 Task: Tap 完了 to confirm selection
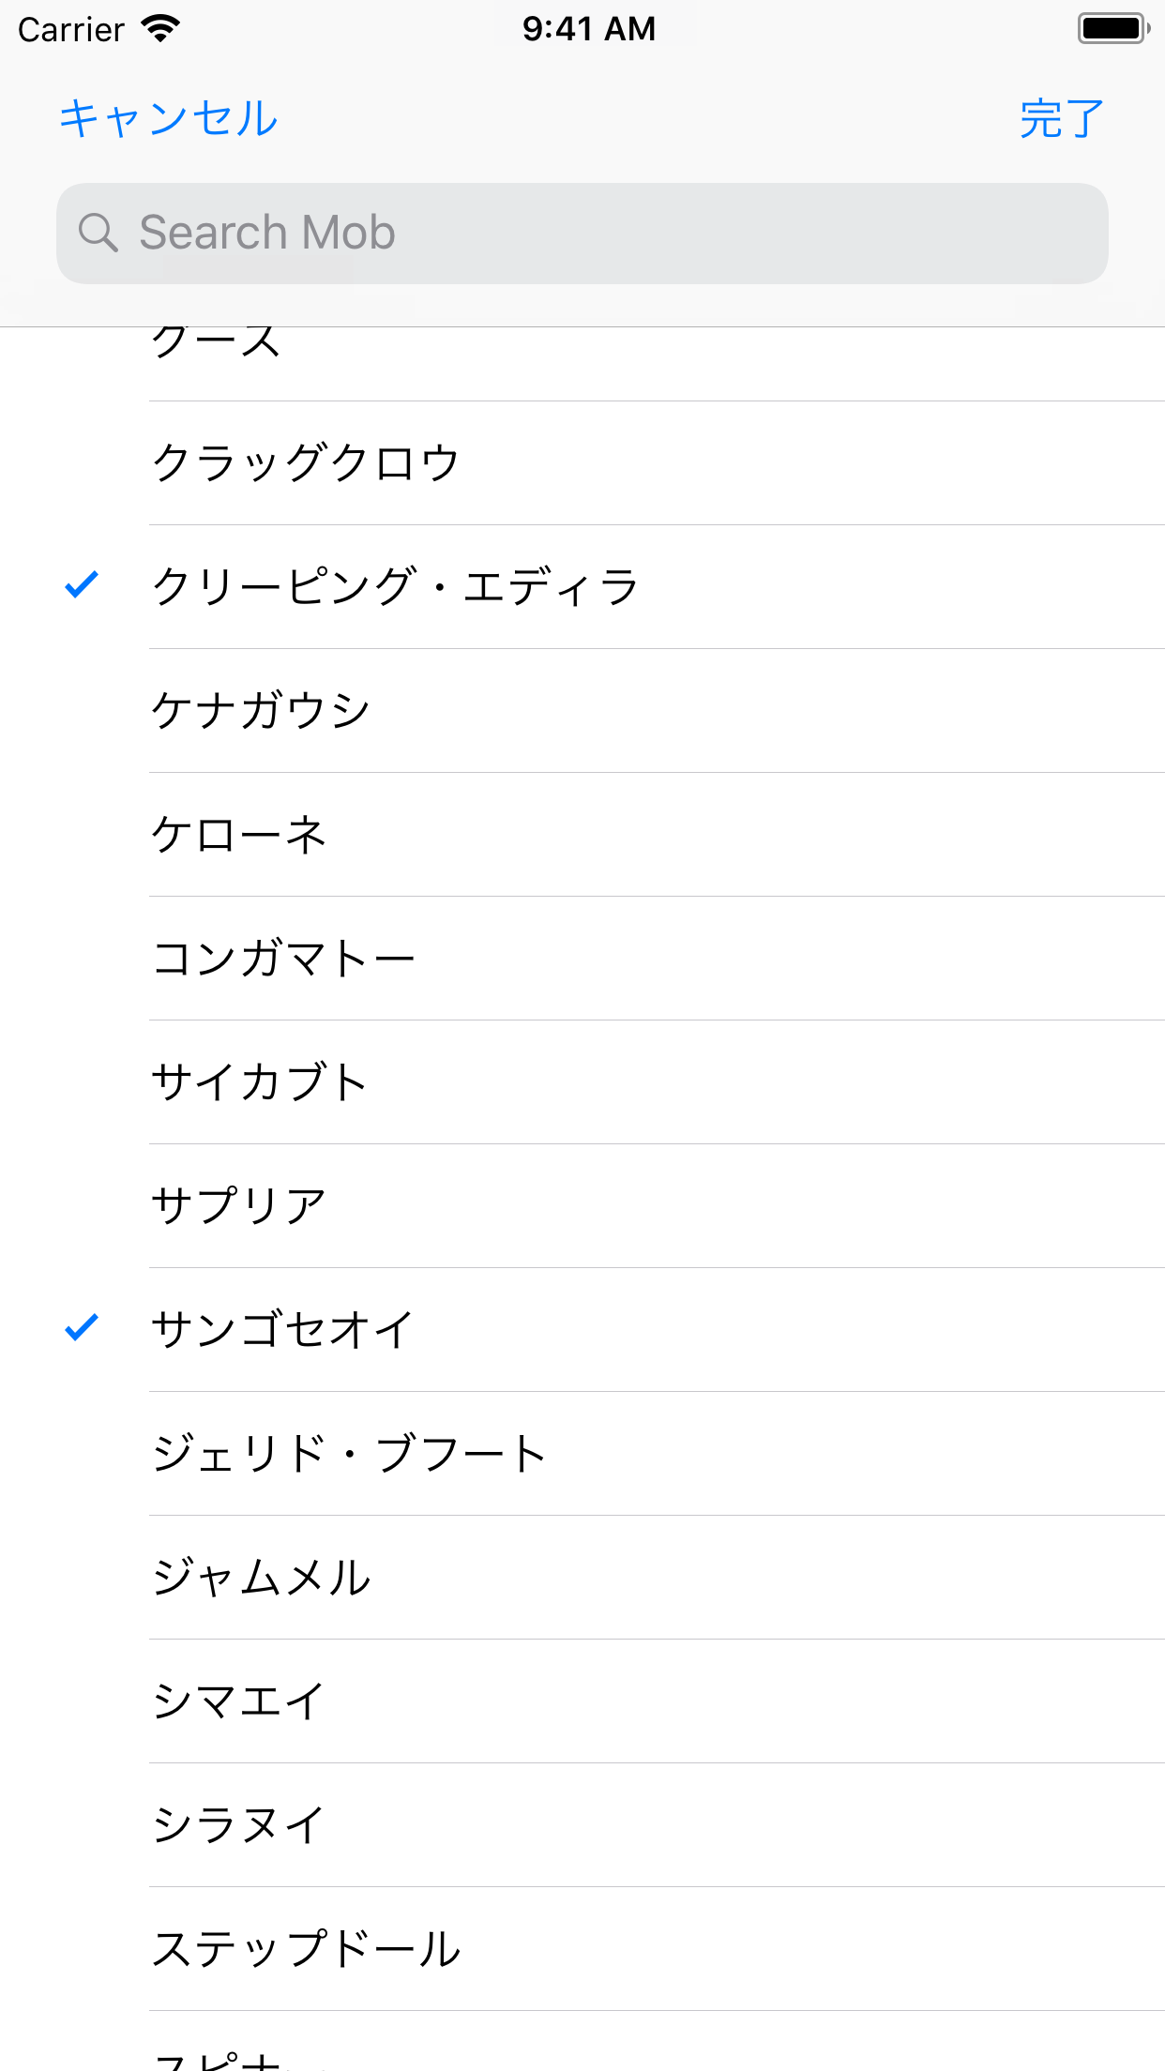(x=1062, y=119)
